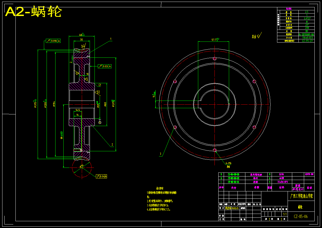322x228 pixels.
Task: Click the "80" tooth count value
Action: pyautogui.click(x=307, y=31)
